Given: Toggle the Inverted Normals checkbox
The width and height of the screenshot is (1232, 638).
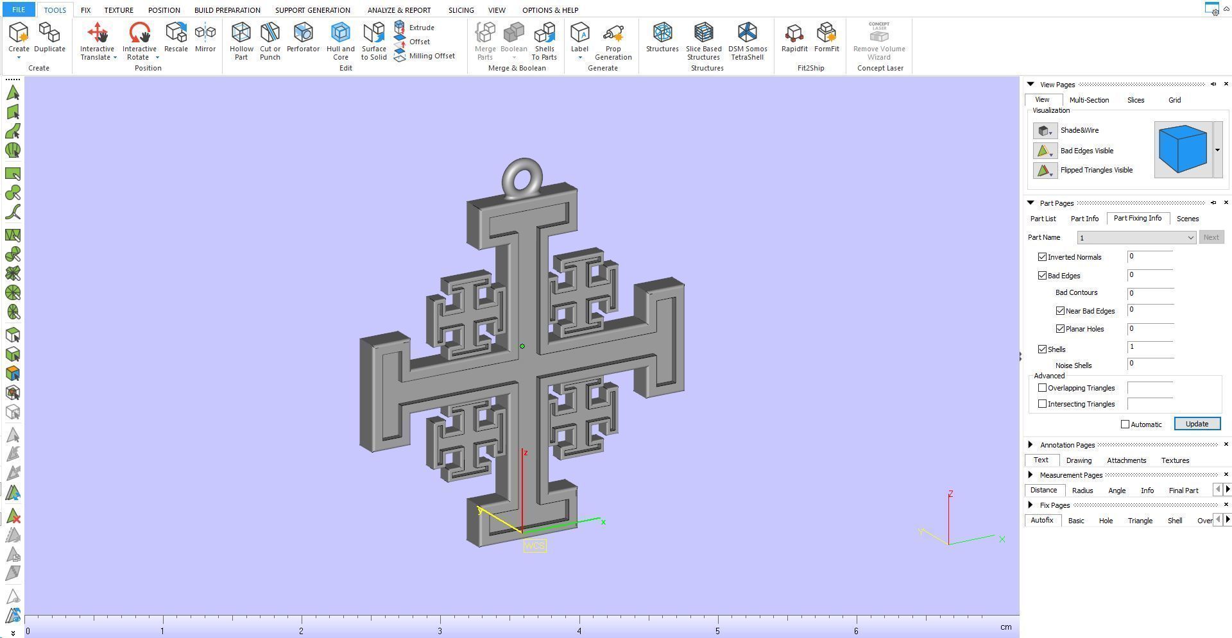Looking at the screenshot, I should click(x=1042, y=257).
